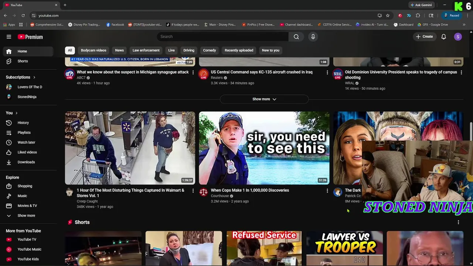The height and width of the screenshot is (266, 473).
Task: Open Reuters channel avatar
Action: (204, 74)
